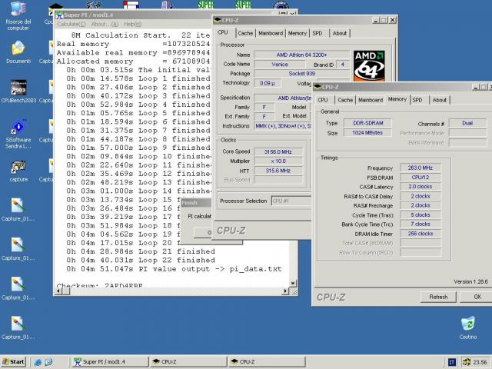Click OK in the front CPU-Z window
The height and width of the screenshot is (369, 492).
(x=477, y=297)
